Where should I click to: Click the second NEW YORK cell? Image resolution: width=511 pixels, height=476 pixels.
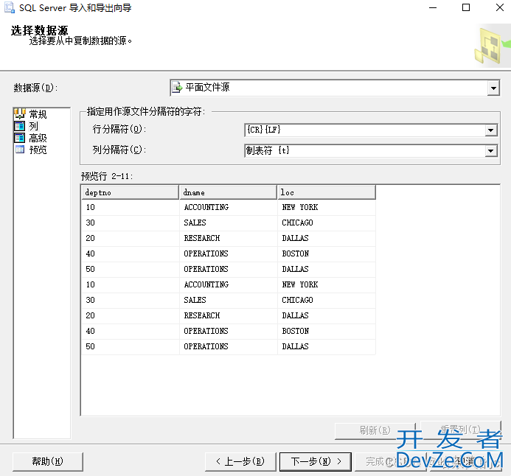coord(327,284)
